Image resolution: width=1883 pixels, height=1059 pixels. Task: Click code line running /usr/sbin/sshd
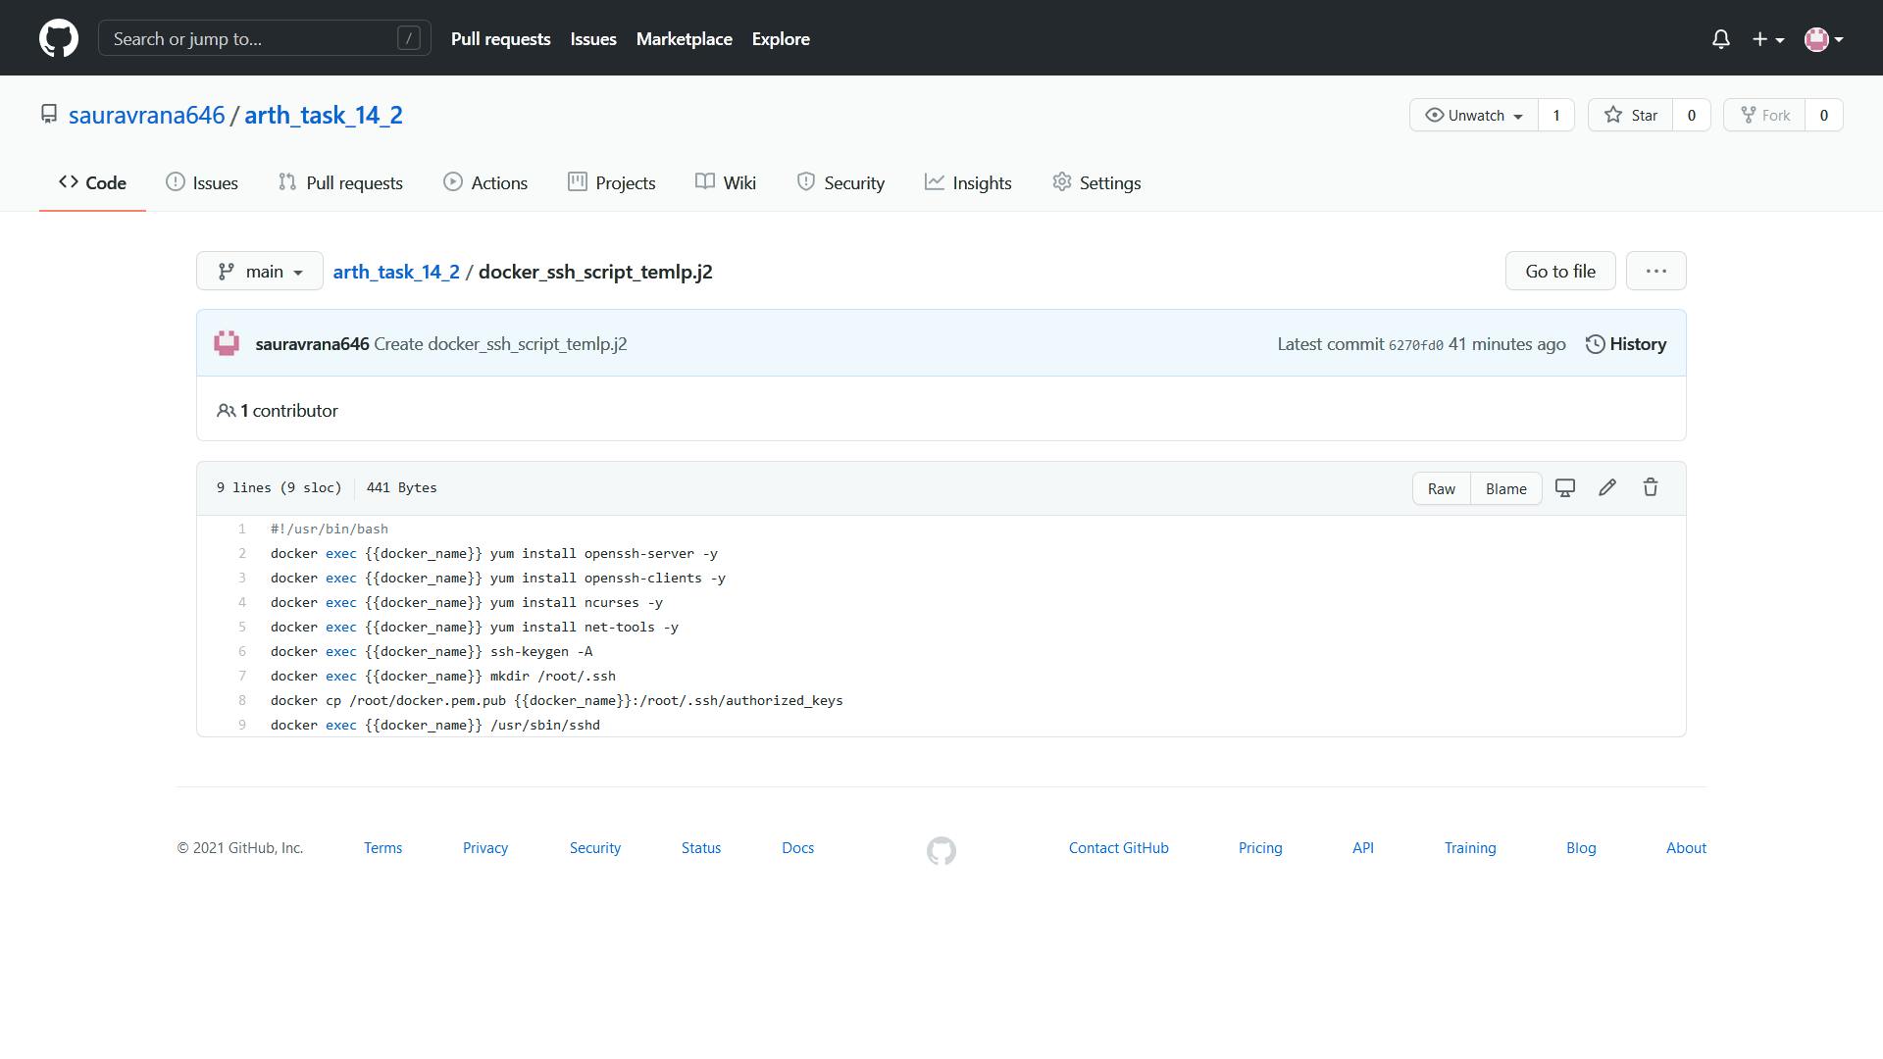(x=435, y=725)
